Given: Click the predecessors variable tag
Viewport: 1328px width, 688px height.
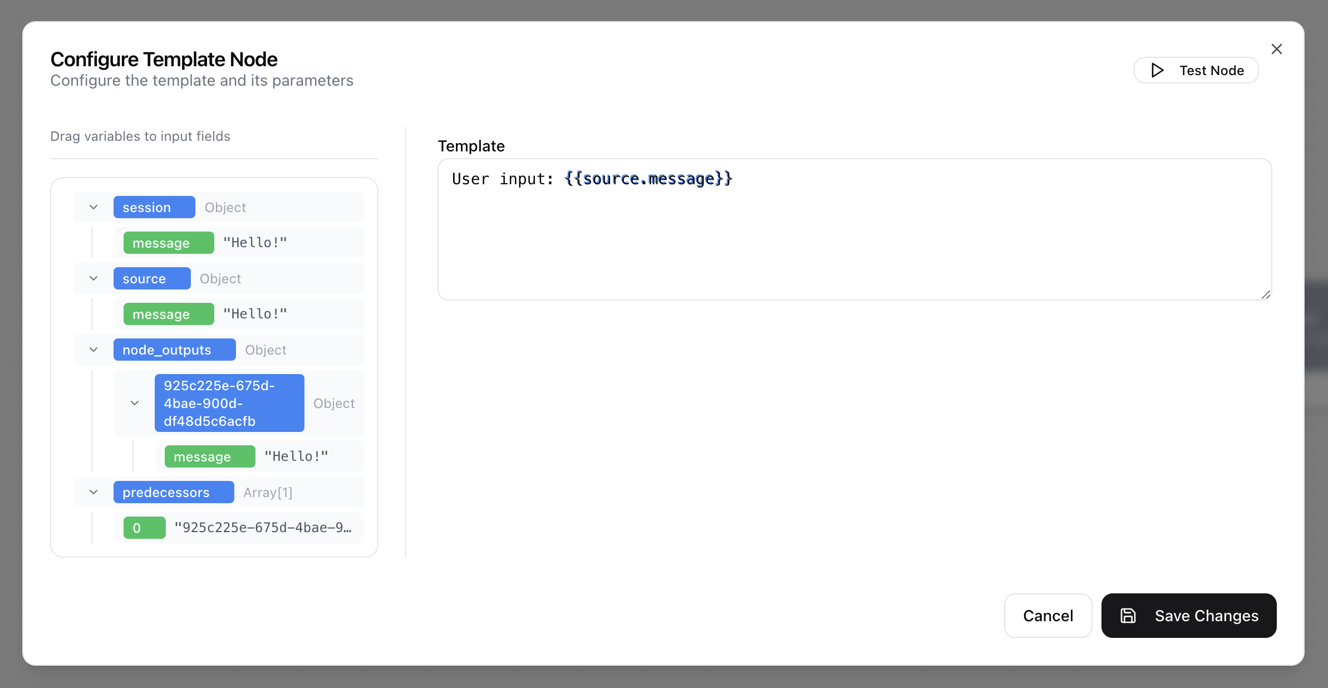Looking at the screenshot, I should coord(173,492).
